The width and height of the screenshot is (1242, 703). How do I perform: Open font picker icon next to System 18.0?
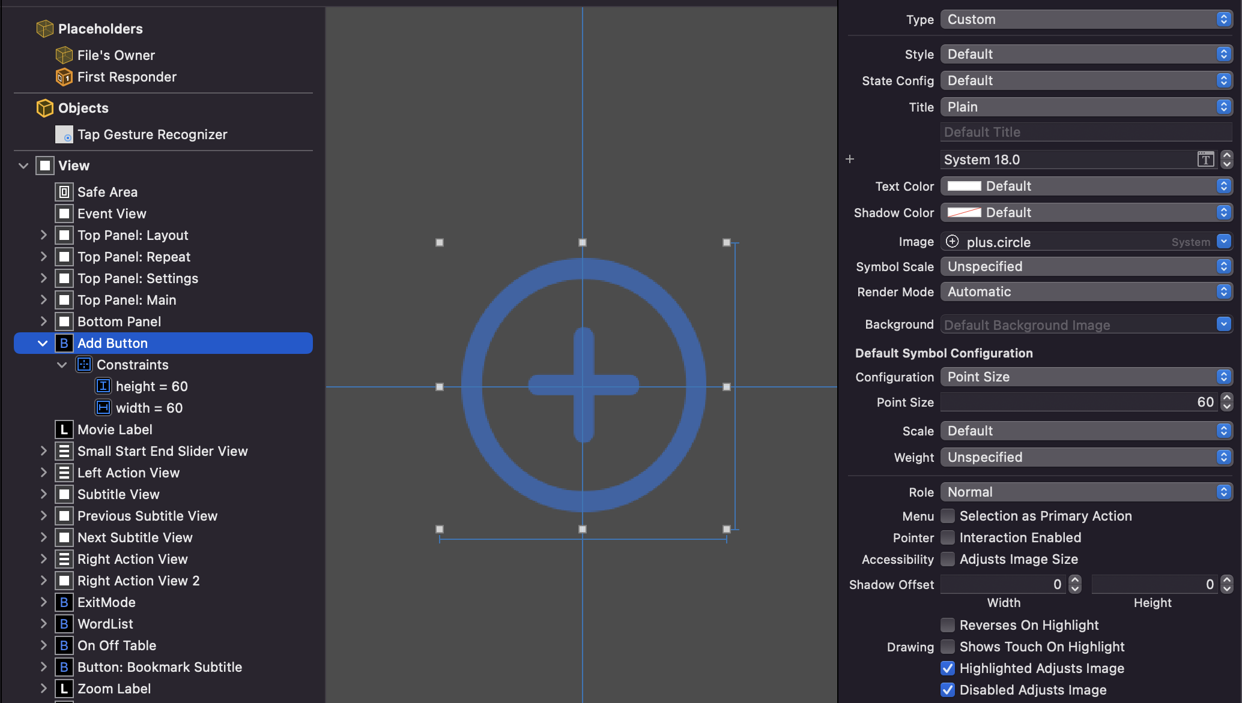pyautogui.click(x=1205, y=160)
